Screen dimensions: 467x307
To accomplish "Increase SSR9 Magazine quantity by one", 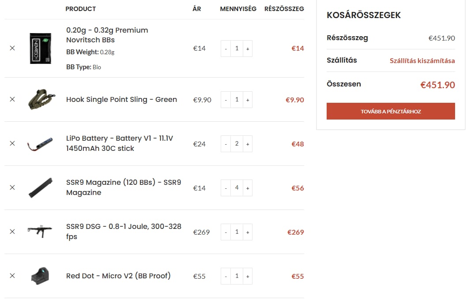I will tap(248, 188).
